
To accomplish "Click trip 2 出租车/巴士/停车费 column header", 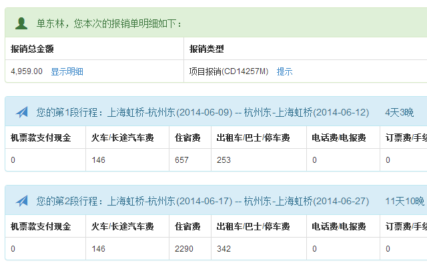I will tap(254, 226).
